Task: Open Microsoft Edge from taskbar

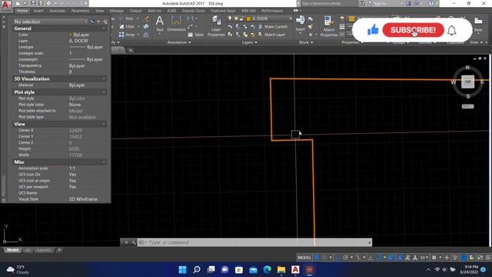Action: [x=267, y=270]
